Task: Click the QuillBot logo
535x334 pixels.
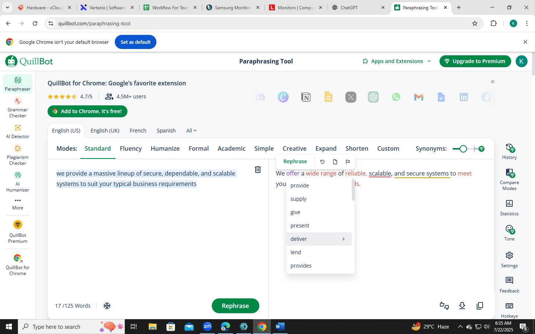Action: coord(29,61)
